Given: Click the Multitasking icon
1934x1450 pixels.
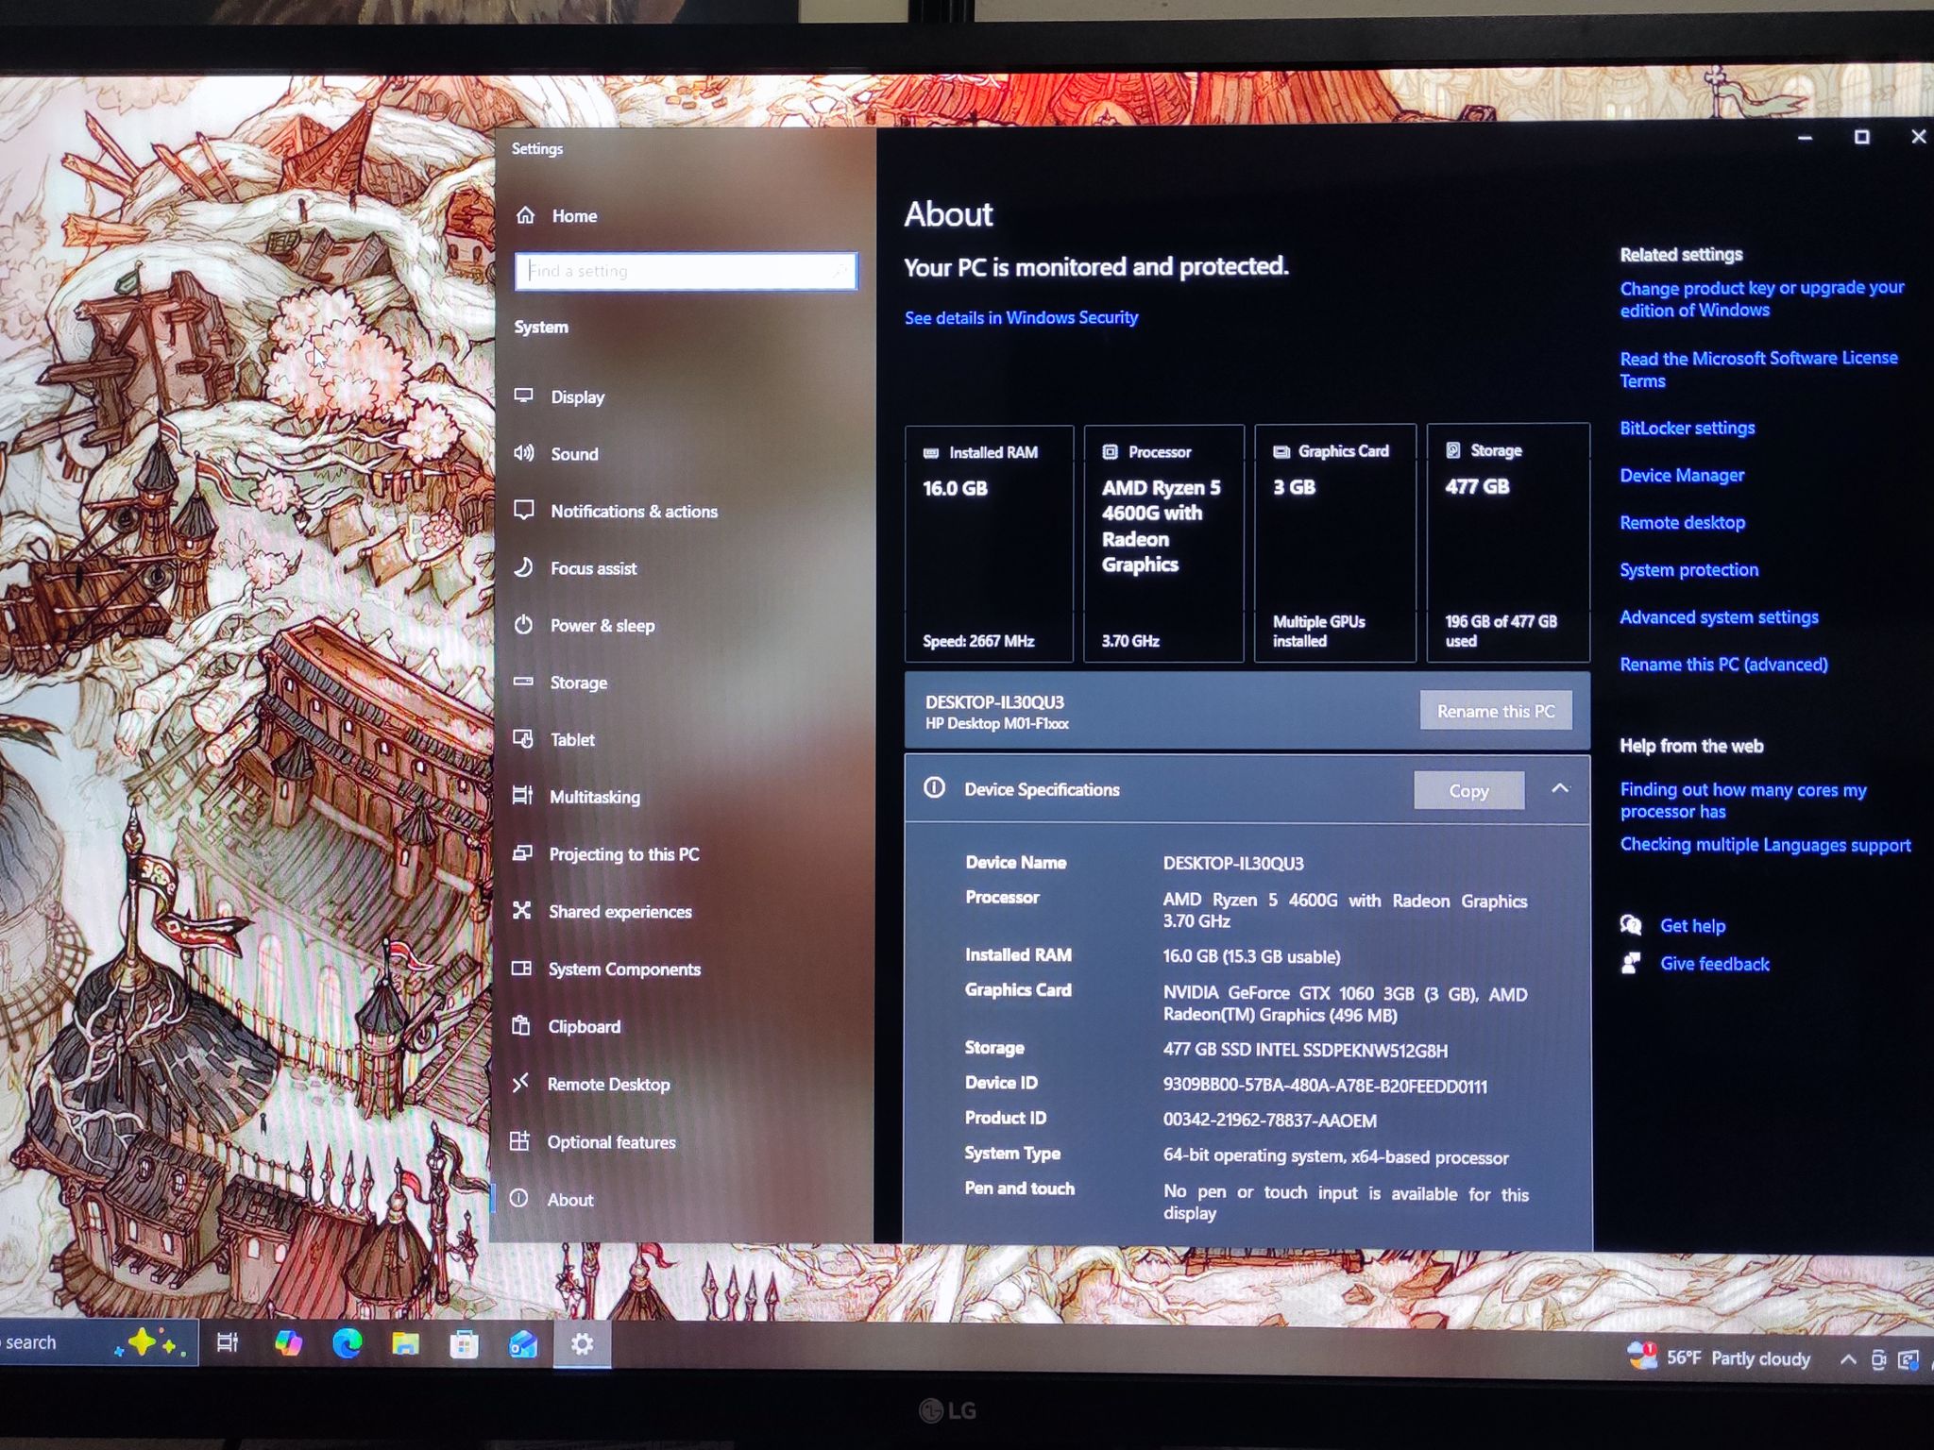Looking at the screenshot, I should point(523,796).
